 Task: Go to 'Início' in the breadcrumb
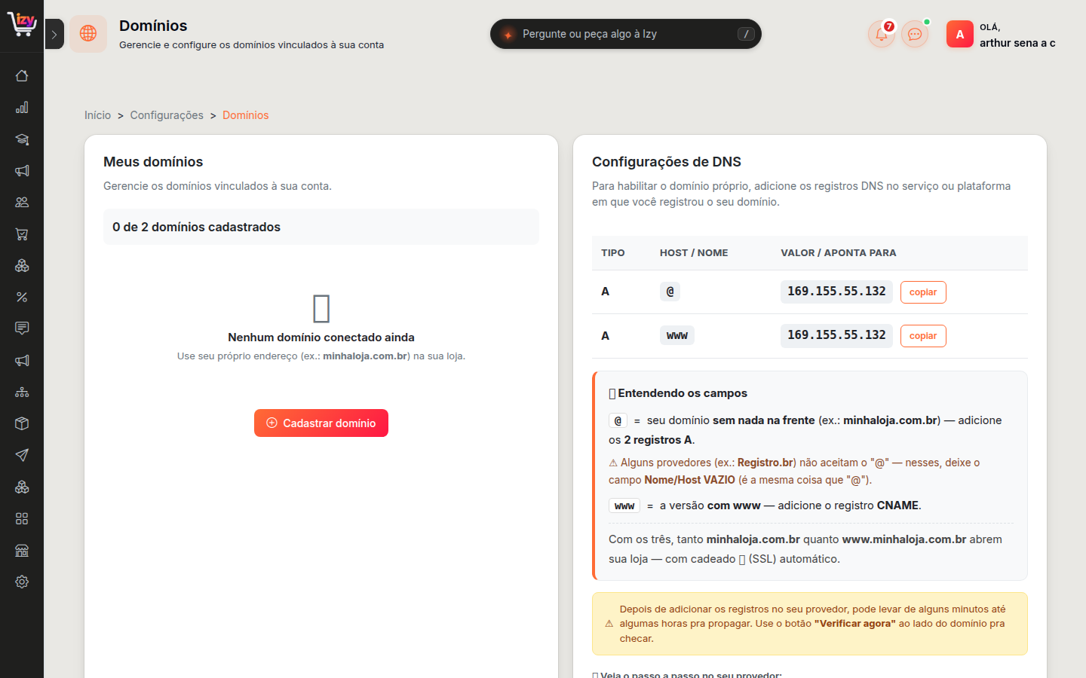pos(97,115)
